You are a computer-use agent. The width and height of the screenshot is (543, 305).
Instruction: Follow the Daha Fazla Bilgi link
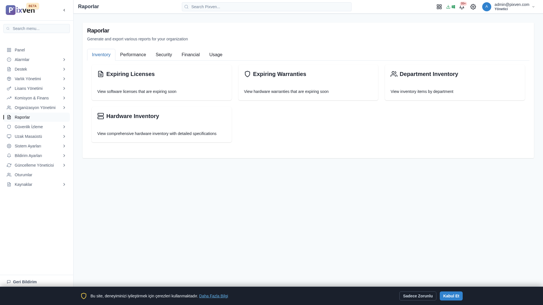click(213, 296)
